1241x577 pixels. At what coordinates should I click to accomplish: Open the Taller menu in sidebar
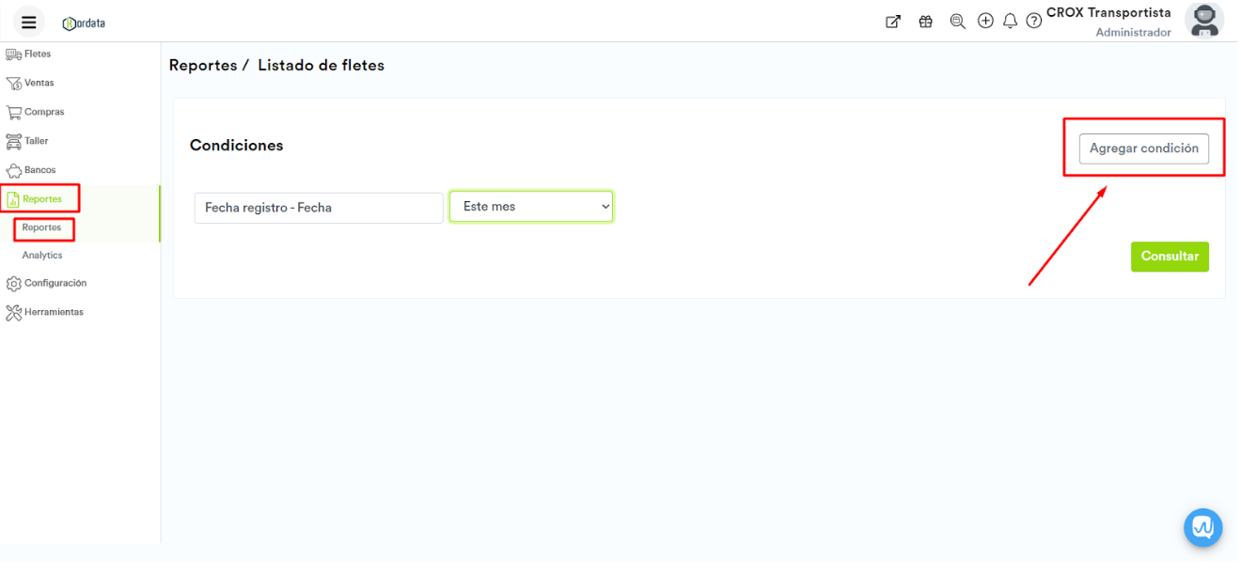(36, 141)
